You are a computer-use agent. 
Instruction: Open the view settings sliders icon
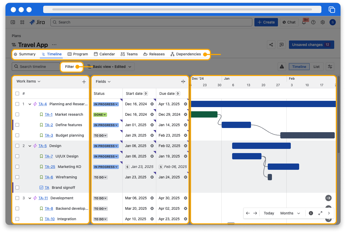330,67
